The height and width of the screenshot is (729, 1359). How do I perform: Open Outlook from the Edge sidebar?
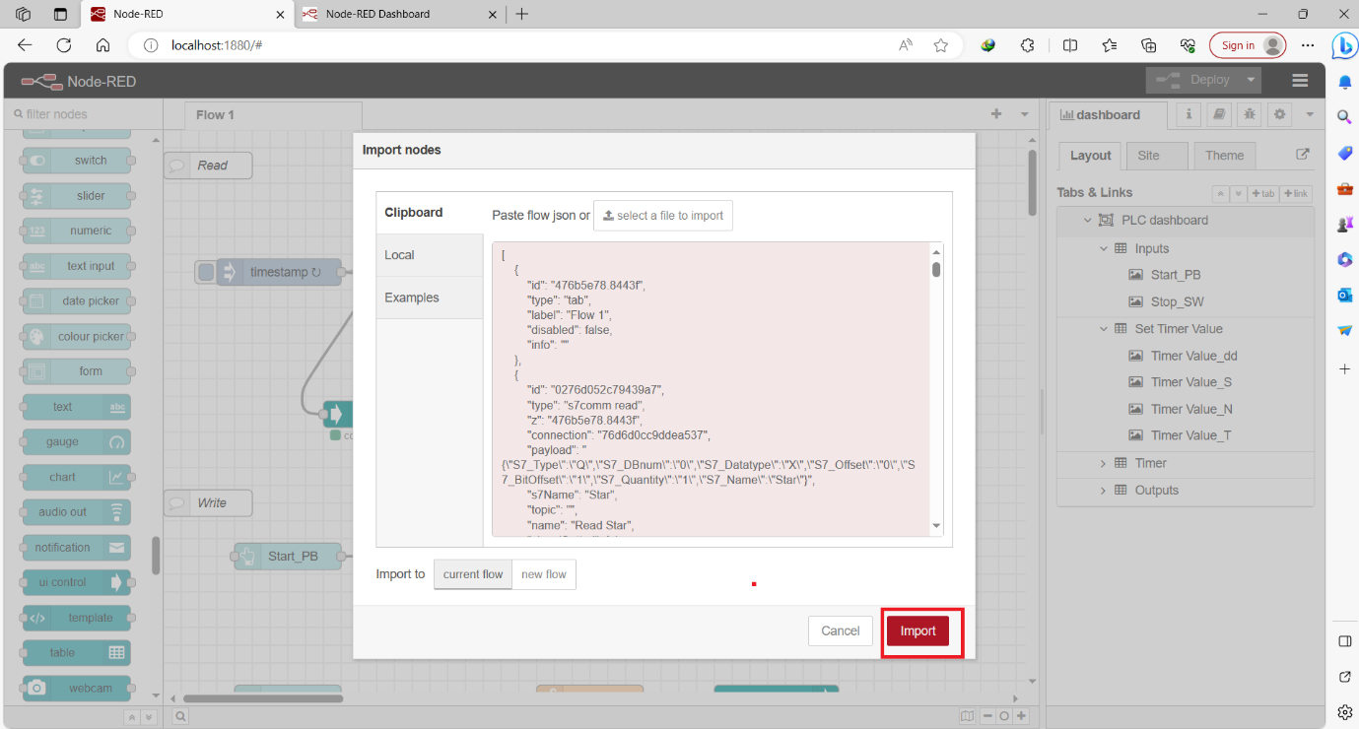1344,295
